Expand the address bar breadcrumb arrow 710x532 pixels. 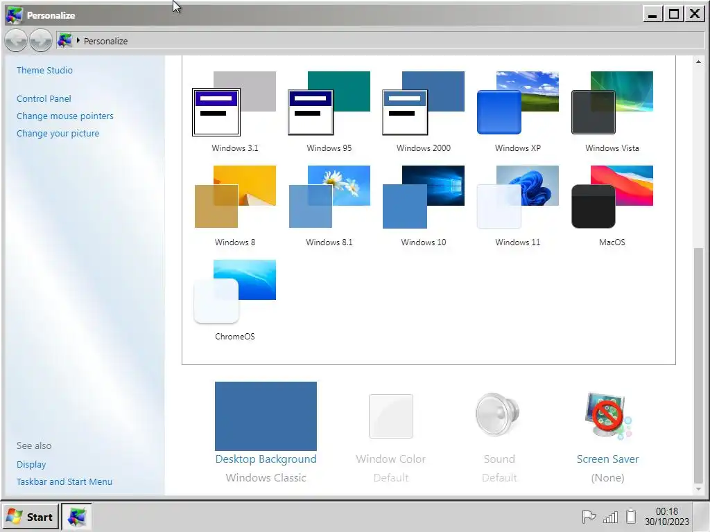click(x=78, y=41)
